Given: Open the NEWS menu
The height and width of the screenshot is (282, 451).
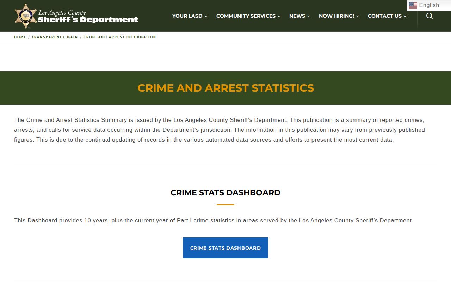Looking at the screenshot, I should [297, 16].
